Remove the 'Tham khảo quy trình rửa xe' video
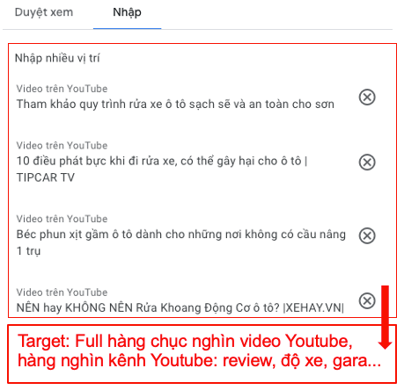The width and height of the screenshot is (404, 390). click(x=367, y=97)
